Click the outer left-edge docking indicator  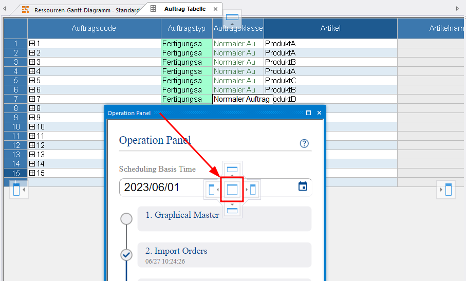16,189
